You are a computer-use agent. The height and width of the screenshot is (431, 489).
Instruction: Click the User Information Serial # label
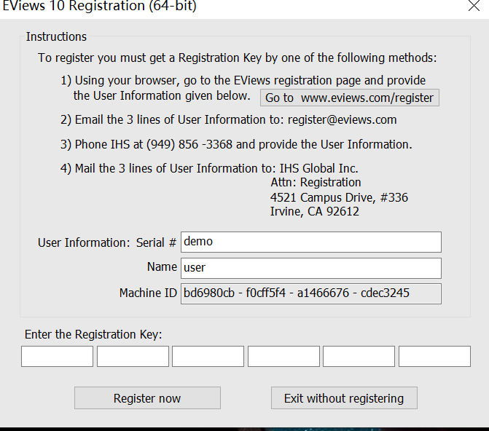107,242
